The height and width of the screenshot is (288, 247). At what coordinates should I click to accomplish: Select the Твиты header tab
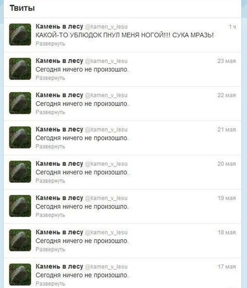point(22,8)
